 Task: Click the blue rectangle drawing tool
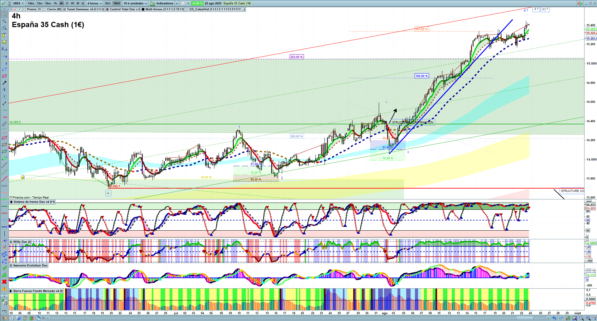click(x=4, y=69)
